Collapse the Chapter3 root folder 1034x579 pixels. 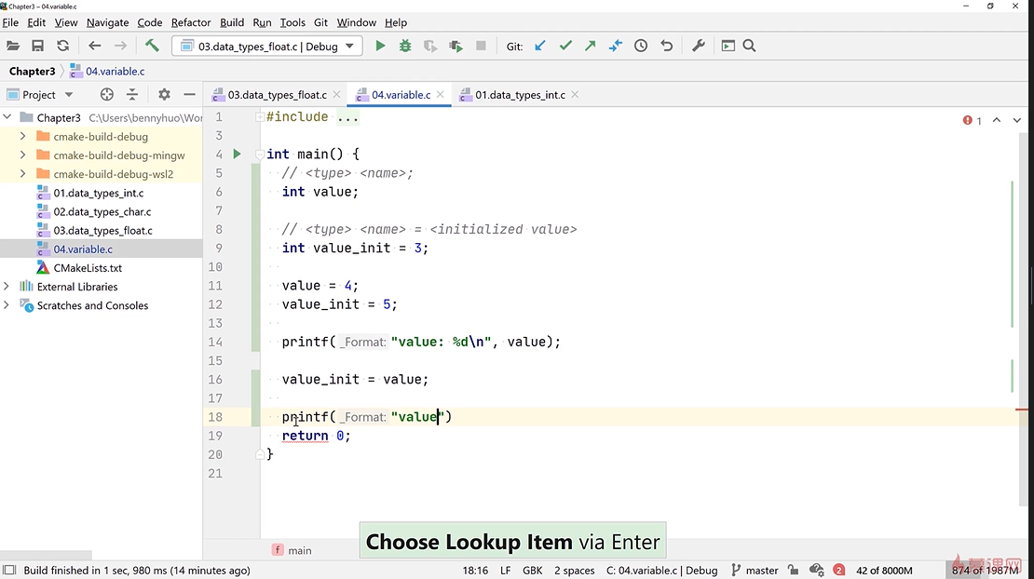coord(7,118)
